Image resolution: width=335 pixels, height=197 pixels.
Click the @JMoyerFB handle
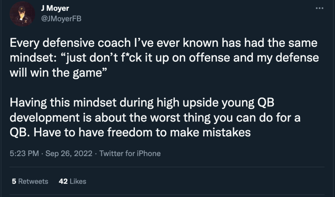[x=61, y=19]
